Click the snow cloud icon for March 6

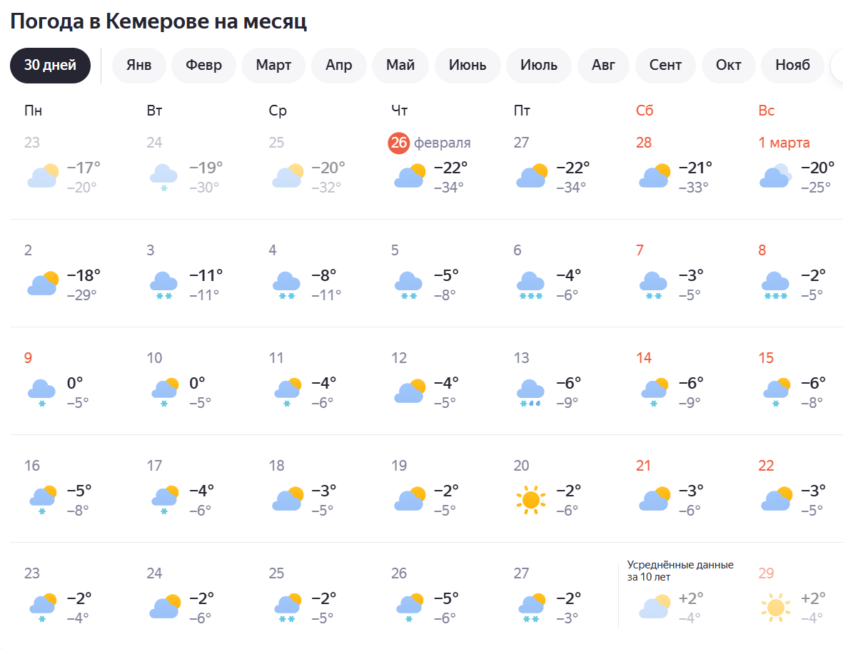pos(530,285)
